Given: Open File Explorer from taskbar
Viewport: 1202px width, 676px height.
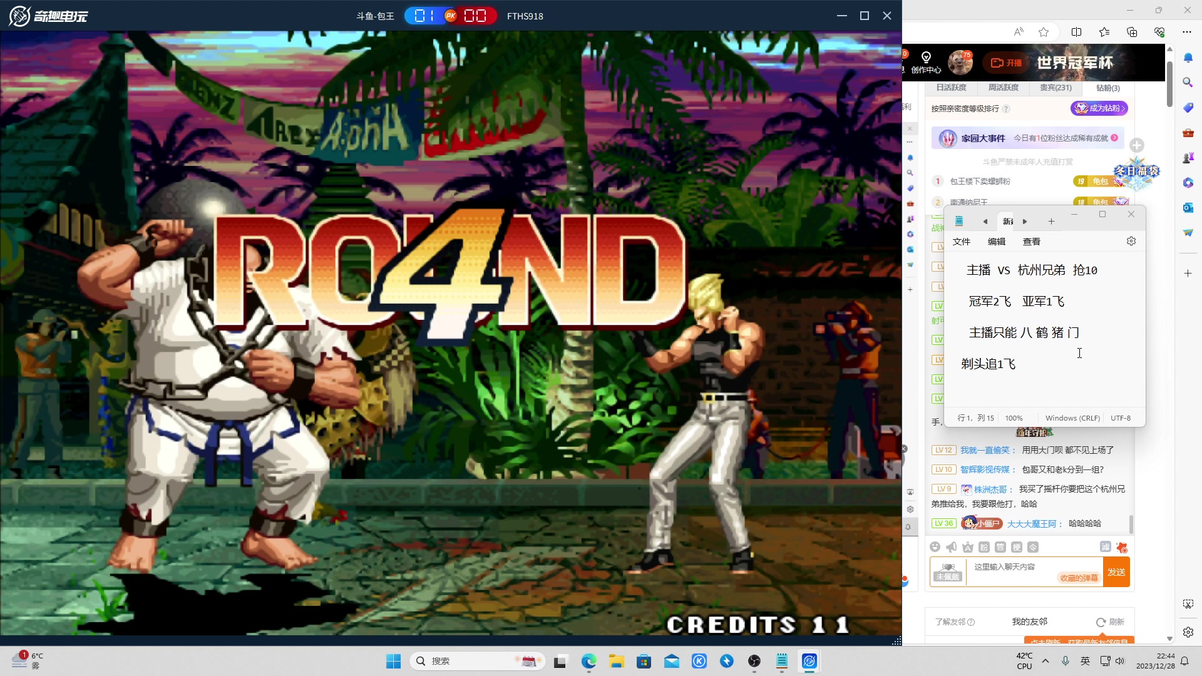Looking at the screenshot, I should point(616,661).
